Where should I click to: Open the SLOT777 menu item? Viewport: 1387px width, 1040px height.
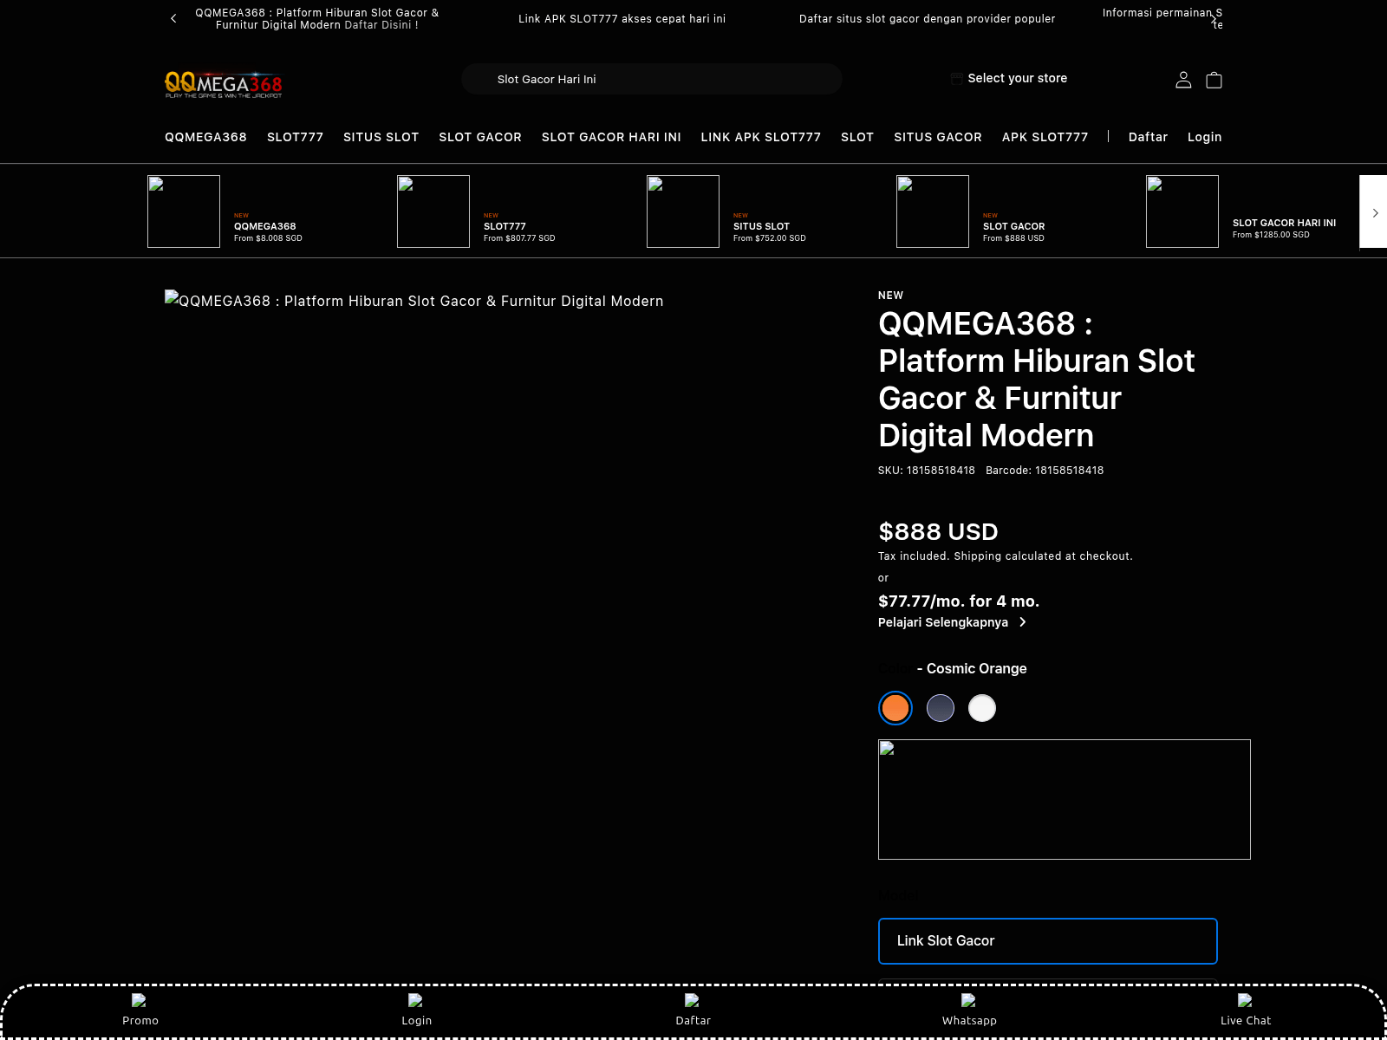coord(295,137)
